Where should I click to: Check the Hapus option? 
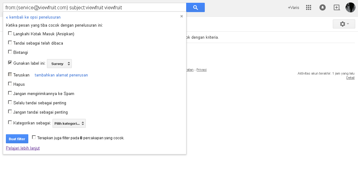(10, 84)
